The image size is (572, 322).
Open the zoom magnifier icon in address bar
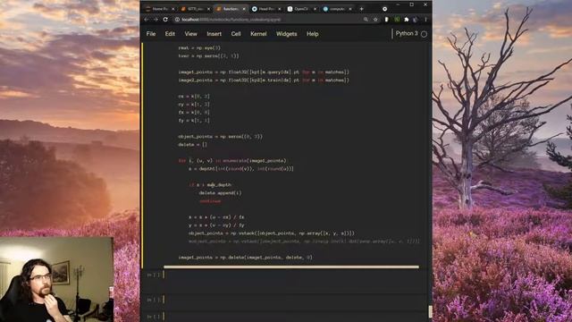coord(366,20)
